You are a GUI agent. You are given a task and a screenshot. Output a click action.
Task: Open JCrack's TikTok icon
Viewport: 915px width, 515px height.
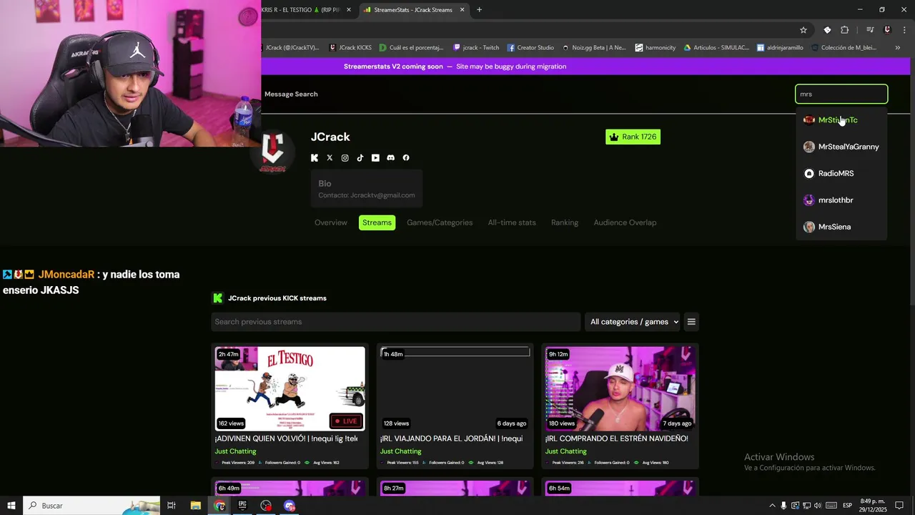360,158
